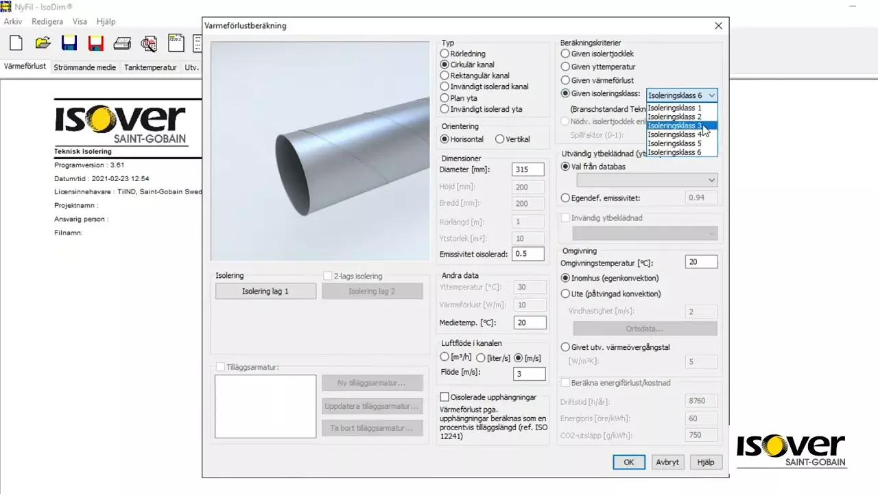
Task: Select Invändigt isolerad kanal type
Action: [x=484, y=86]
